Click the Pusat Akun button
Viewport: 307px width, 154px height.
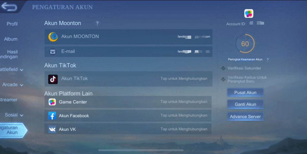point(245,93)
